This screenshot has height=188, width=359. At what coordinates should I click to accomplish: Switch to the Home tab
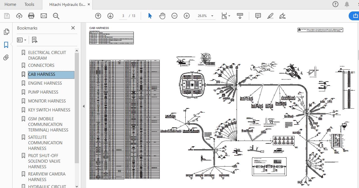pyautogui.click(x=10, y=4)
